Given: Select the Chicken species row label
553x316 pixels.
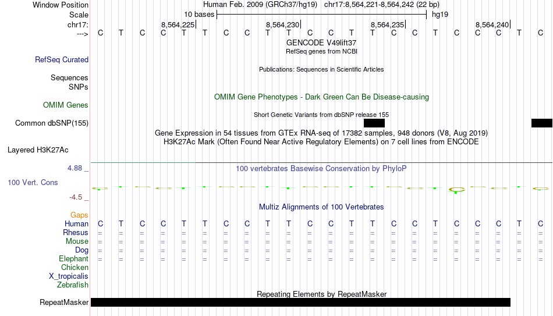Looking at the screenshot, I should tap(75, 267).
